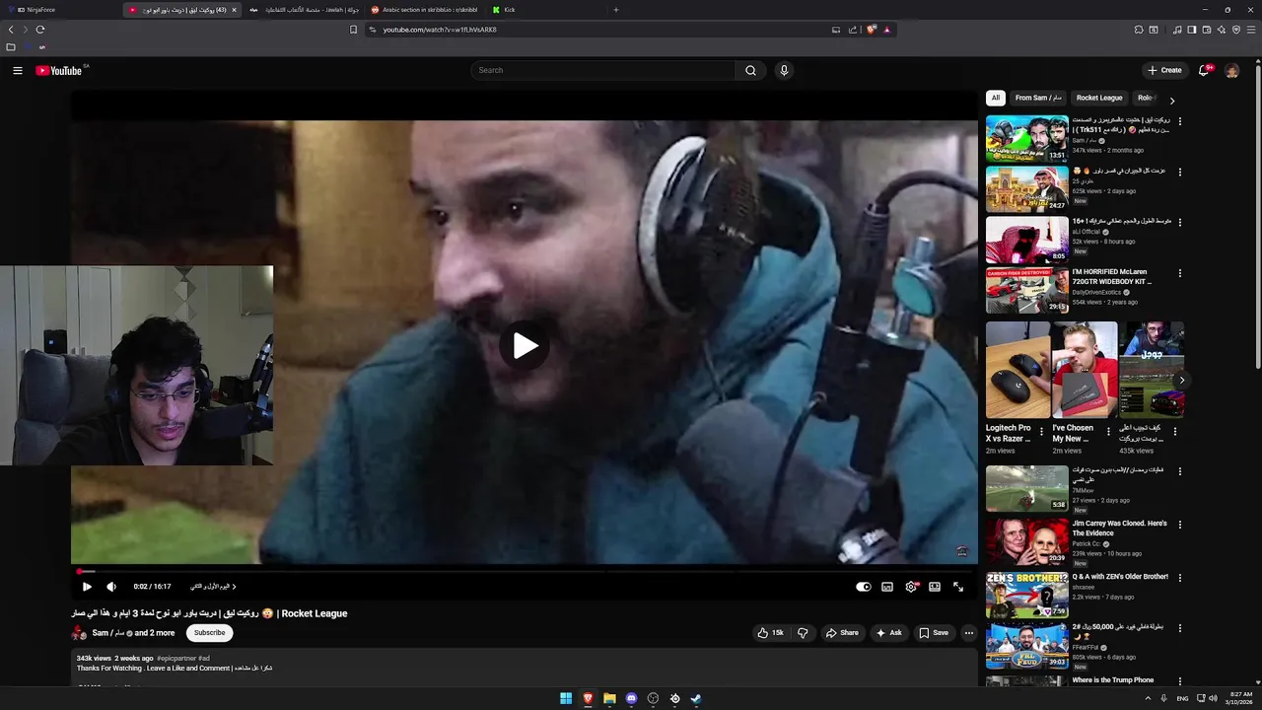Open the taskbar clock showing 8:27 AM
1262x710 pixels.
pos(1238,699)
